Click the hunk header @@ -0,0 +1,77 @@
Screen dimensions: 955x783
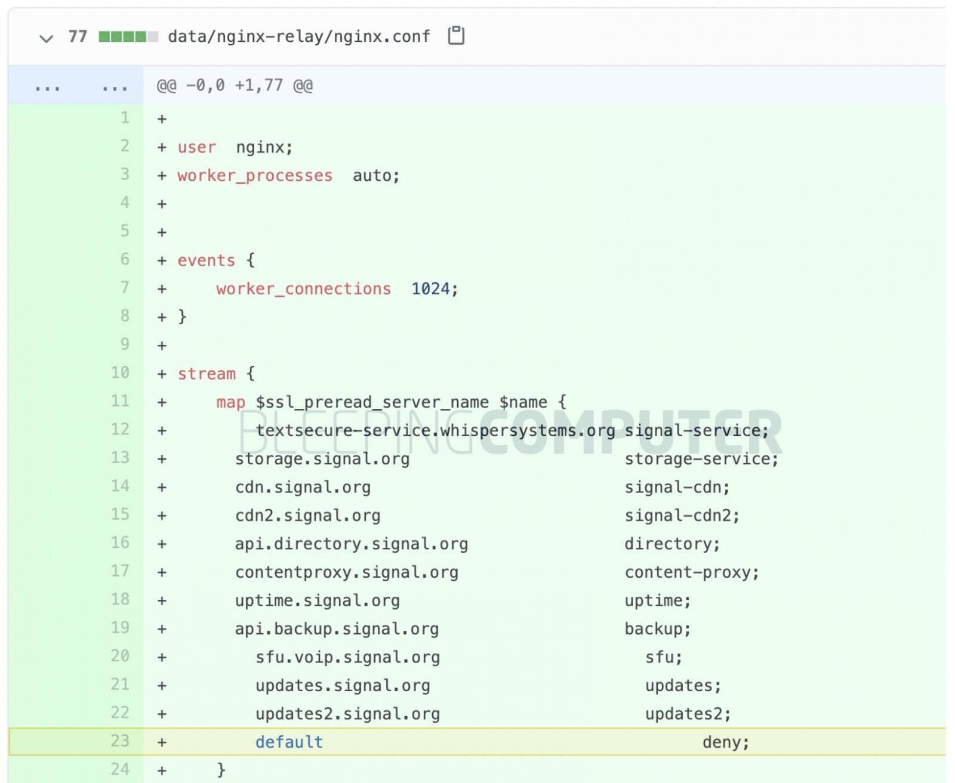click(235, 85)
